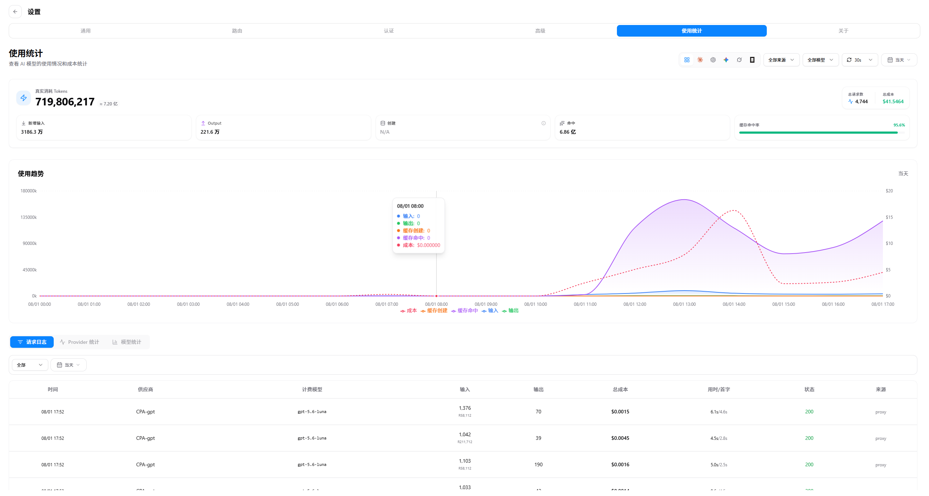The image size is (929, 496).
Task: Click the 08/01 08:00 chart data point
Action: pos(436,296)
